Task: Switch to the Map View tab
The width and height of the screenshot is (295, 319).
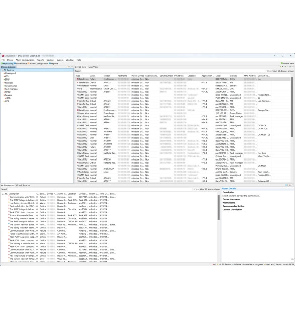Action: click(x=93, y=67)
